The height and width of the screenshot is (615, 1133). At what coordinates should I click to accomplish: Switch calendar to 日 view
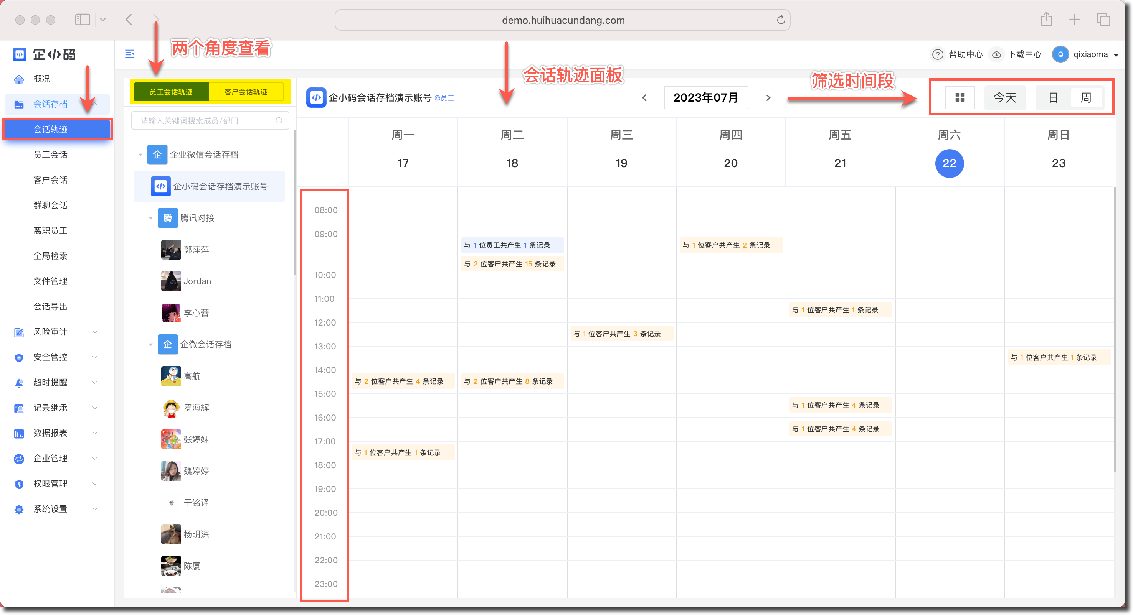coord(1054,97)
